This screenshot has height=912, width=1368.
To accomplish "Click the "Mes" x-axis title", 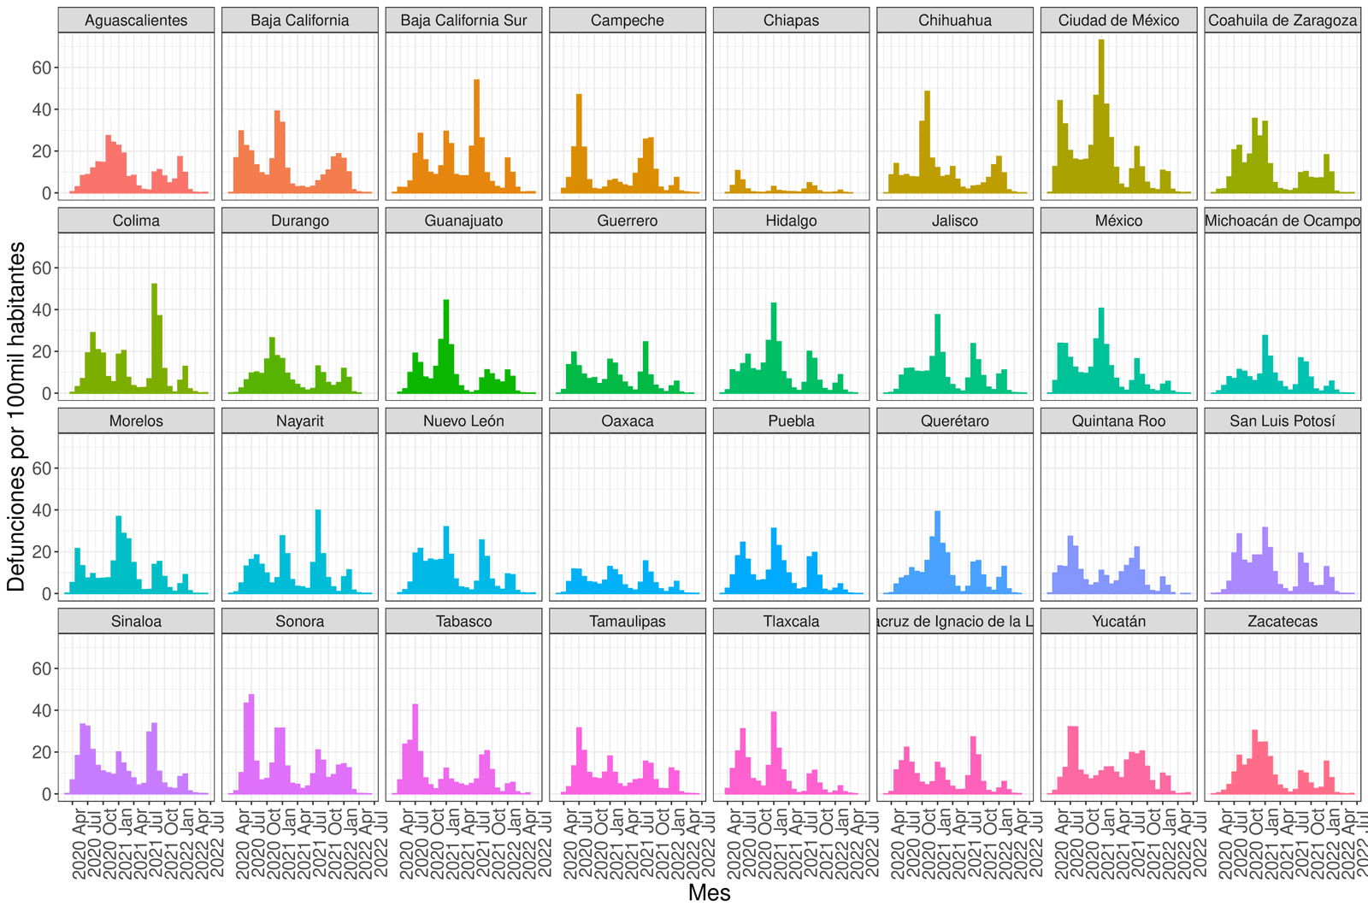I will (x=709, y=893).
